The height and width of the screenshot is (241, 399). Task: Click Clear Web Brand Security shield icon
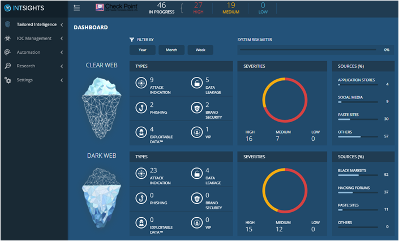195,107
